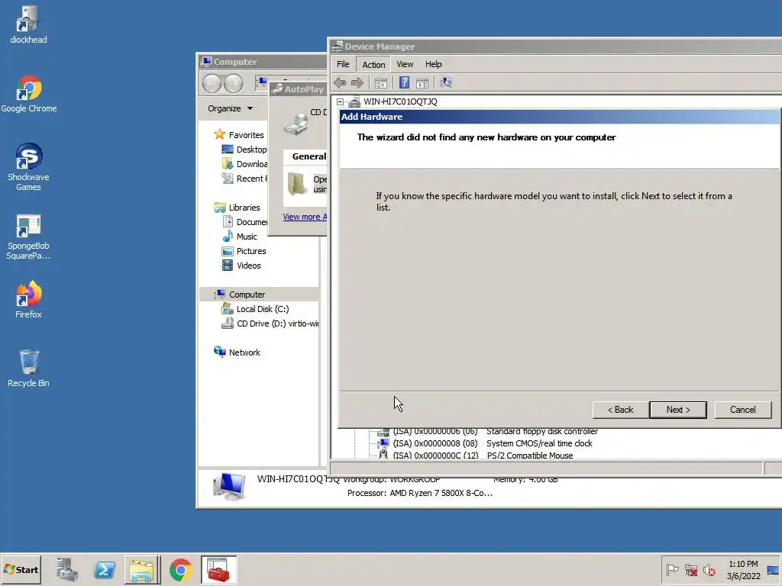The height and width of the screenshot is (586, 782).
Task: Click the blue Help question mark icon
Action: (404, 82)
